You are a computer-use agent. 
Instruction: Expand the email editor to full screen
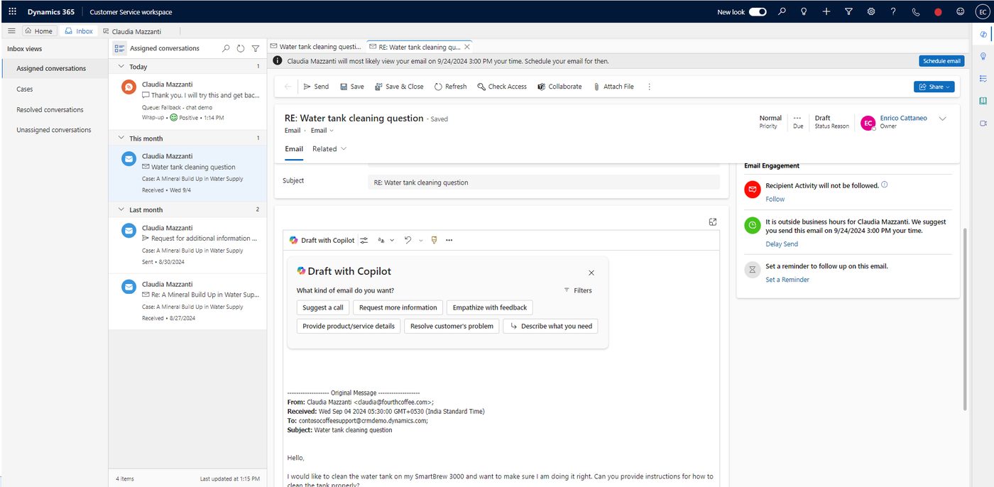pyautogui.click(x=713, y=222)
